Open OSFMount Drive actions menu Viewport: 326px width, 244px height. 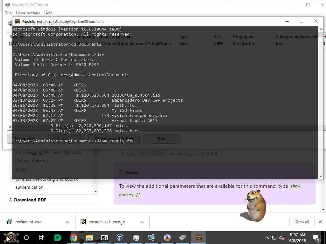pyautogui.click(x=28, y=13)
